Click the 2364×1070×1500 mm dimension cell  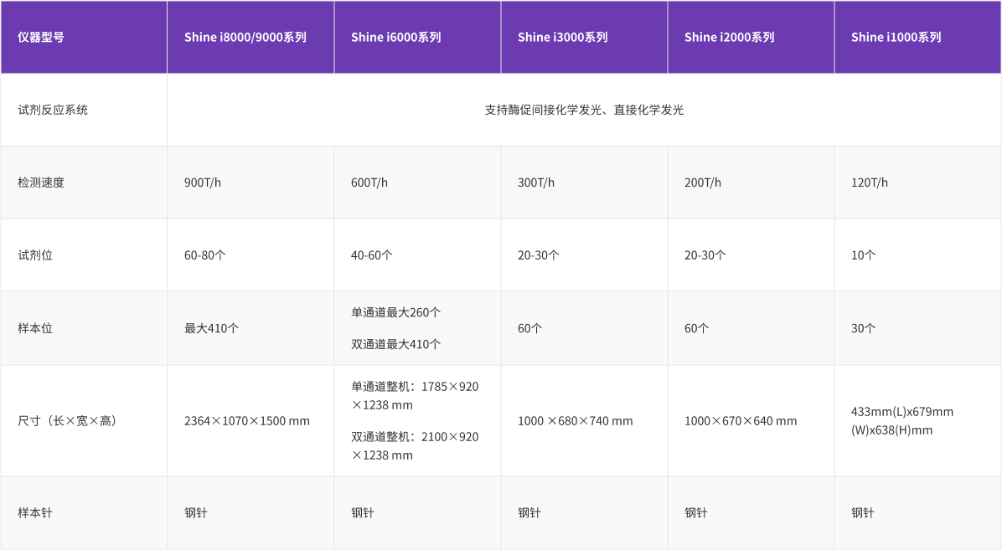click(247, 420)
